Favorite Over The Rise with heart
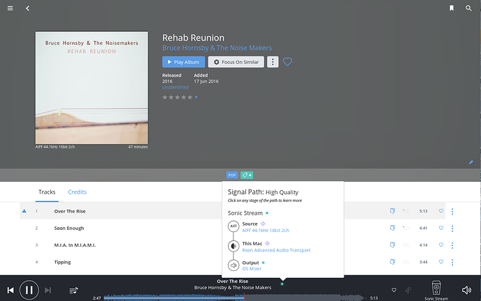Screen dimensions: 481x301 click(441, 211)
